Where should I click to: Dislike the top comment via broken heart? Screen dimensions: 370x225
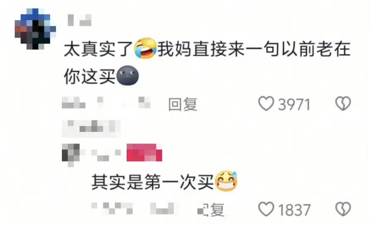[x=343, y=104]
